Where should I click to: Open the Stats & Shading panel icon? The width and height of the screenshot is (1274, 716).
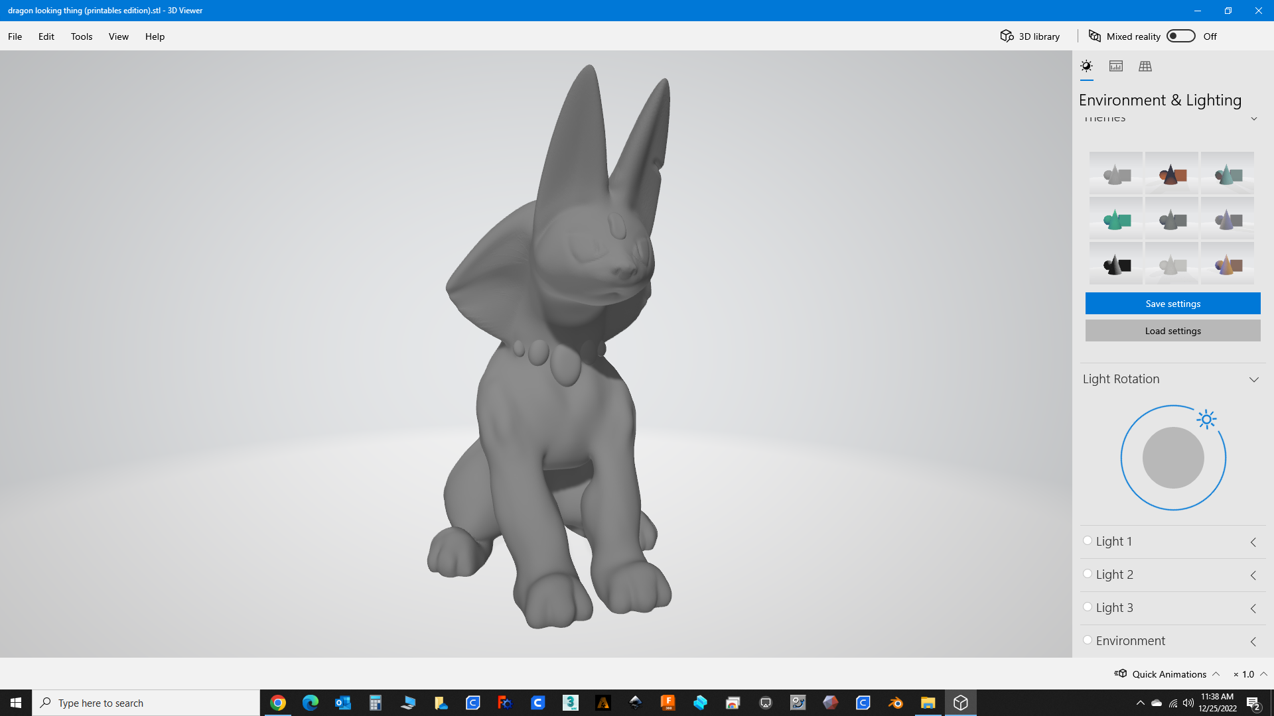click(1116, 66)
